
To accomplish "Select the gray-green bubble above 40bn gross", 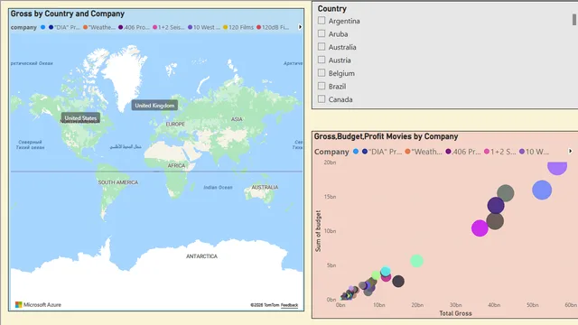I will [x=506, y=192].
